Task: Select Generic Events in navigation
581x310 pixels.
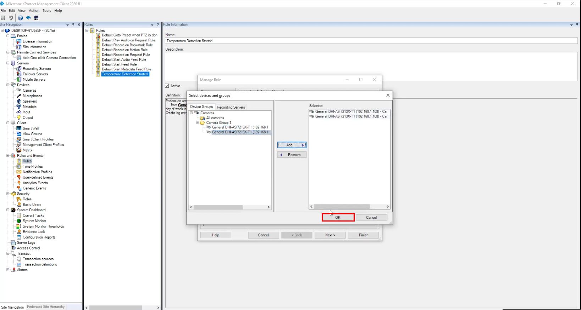Action: pos(34,188)
